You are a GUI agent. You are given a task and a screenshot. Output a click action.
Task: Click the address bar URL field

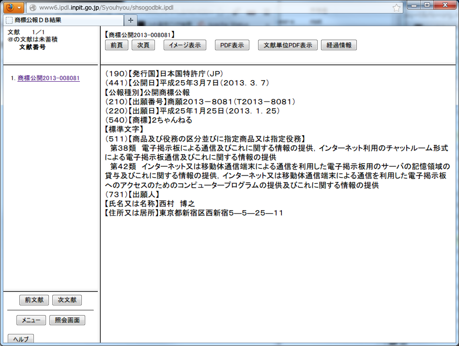coord(215,8)
